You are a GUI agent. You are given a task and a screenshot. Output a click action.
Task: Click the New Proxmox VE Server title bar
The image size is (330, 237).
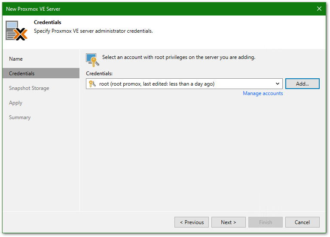click(x=129, y=9)
